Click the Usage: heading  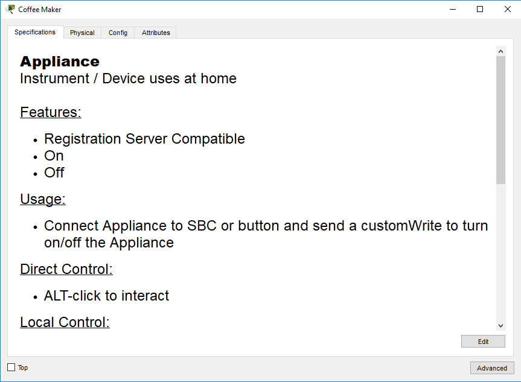pyautogui.click(x=43, y=199)
